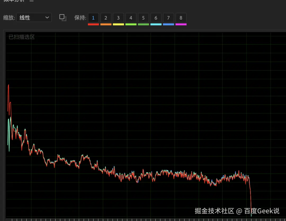Click the red color bar under hold 1
This screenshot has height=221, width=286.
tap(93, 24)
